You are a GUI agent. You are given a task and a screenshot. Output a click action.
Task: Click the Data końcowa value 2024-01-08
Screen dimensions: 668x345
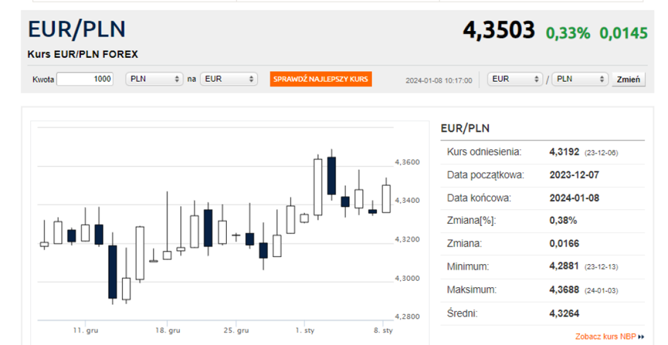click(x=574, y=198)
